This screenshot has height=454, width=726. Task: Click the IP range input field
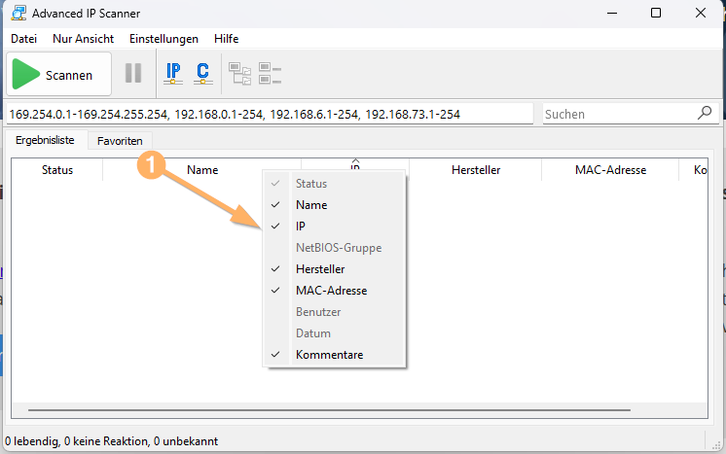coord(270,114)
